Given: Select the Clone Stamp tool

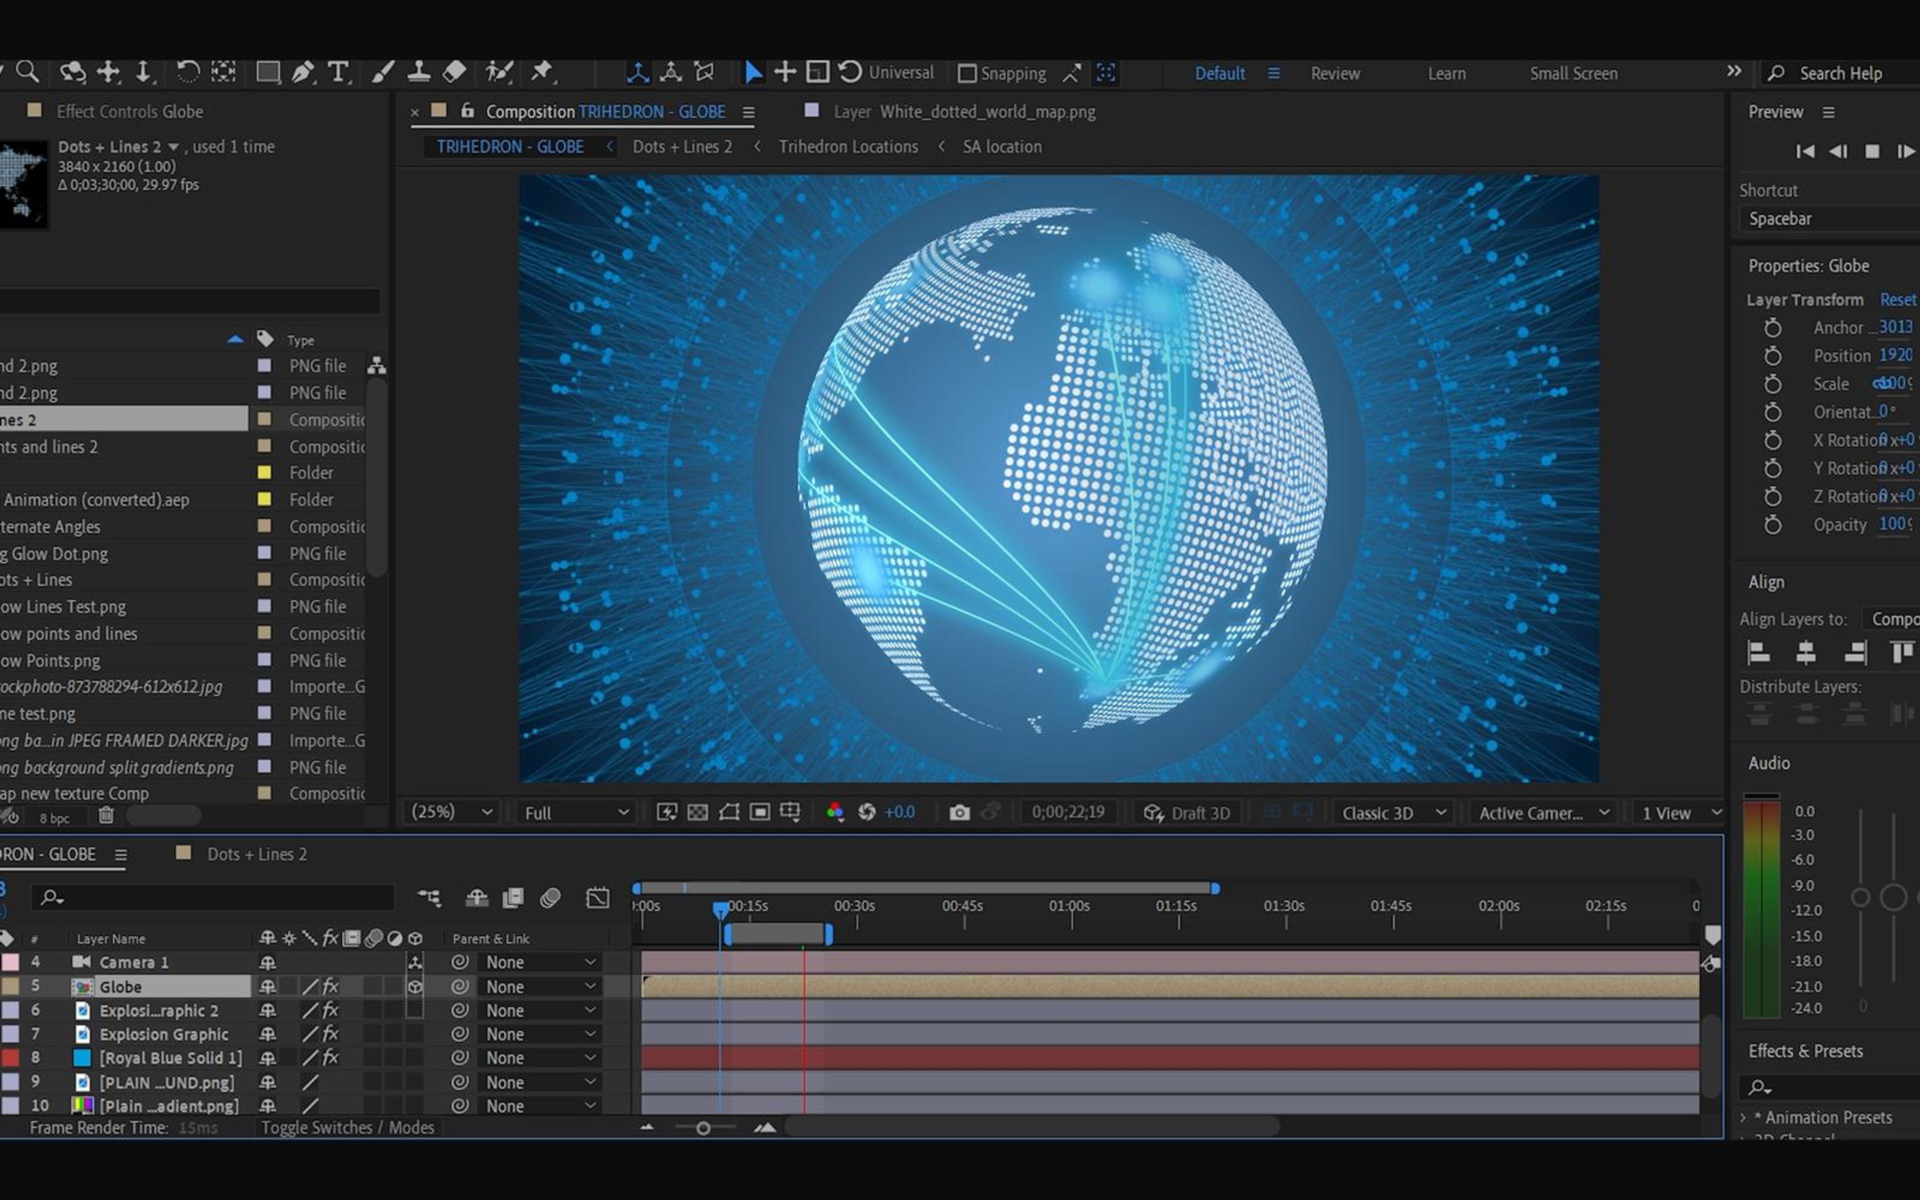Looking at the screenshot, I should [x=418, y=73].
